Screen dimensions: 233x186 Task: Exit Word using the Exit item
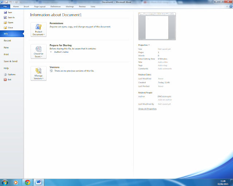7,80
